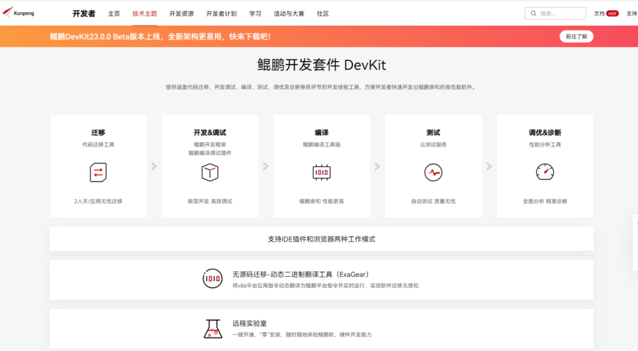Open the 无源码迁移 ExaGear title

(x=301, y=274)
